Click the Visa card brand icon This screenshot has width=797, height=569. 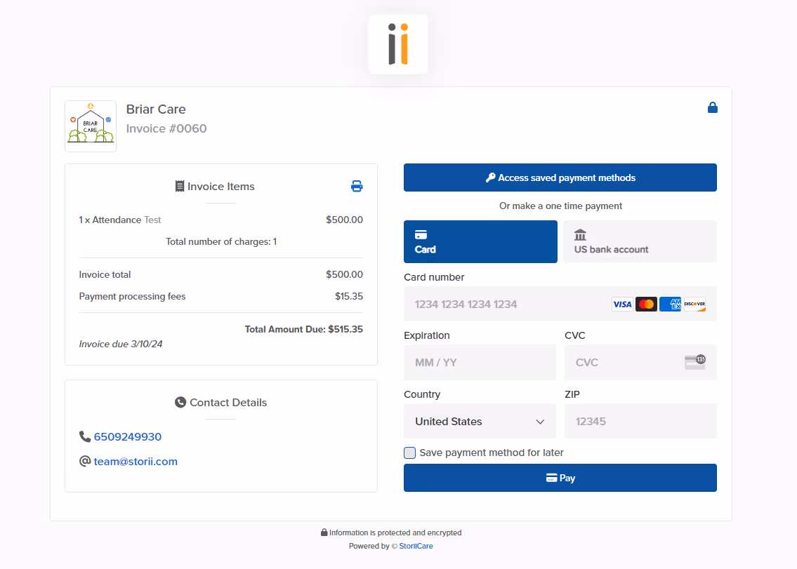622,304
